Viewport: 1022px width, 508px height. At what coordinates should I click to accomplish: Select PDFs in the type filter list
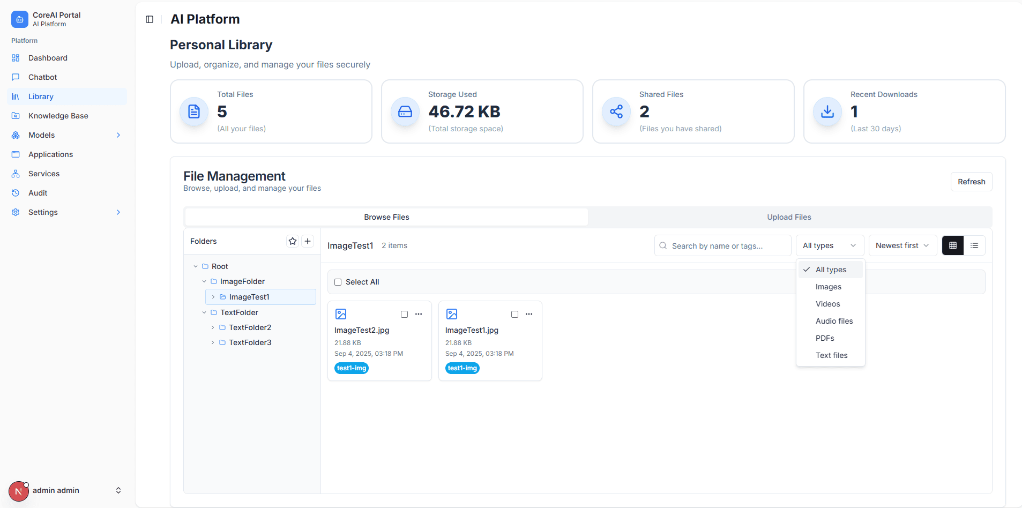825,338
